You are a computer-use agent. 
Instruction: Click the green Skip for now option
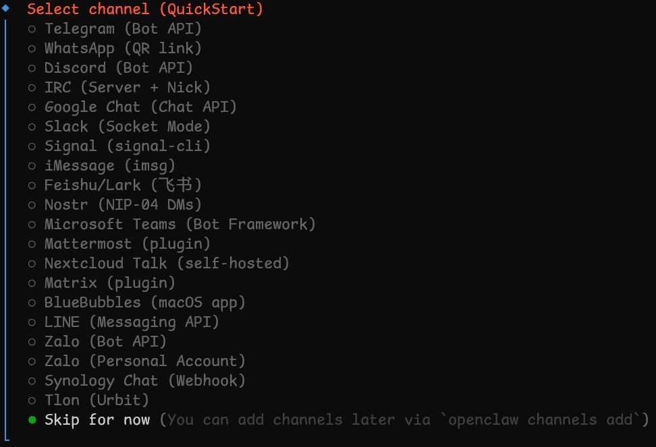pyautogui.click(x=97, y=420)
